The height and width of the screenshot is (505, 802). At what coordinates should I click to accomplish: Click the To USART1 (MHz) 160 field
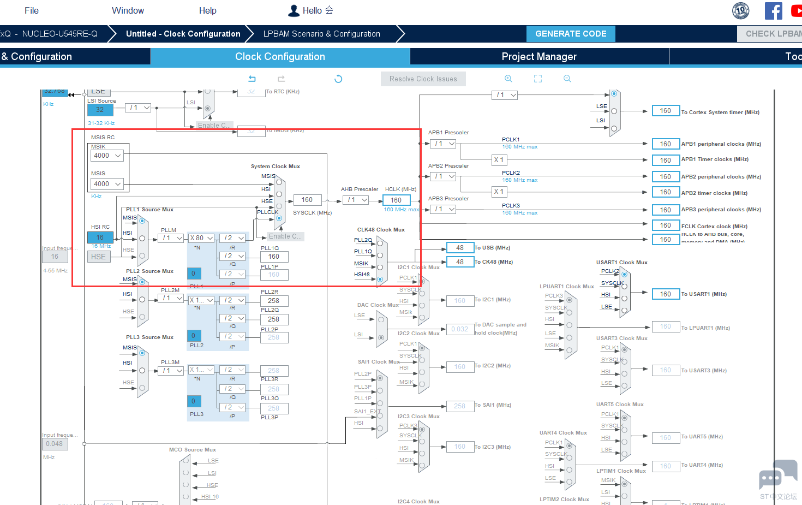point(666,294)
